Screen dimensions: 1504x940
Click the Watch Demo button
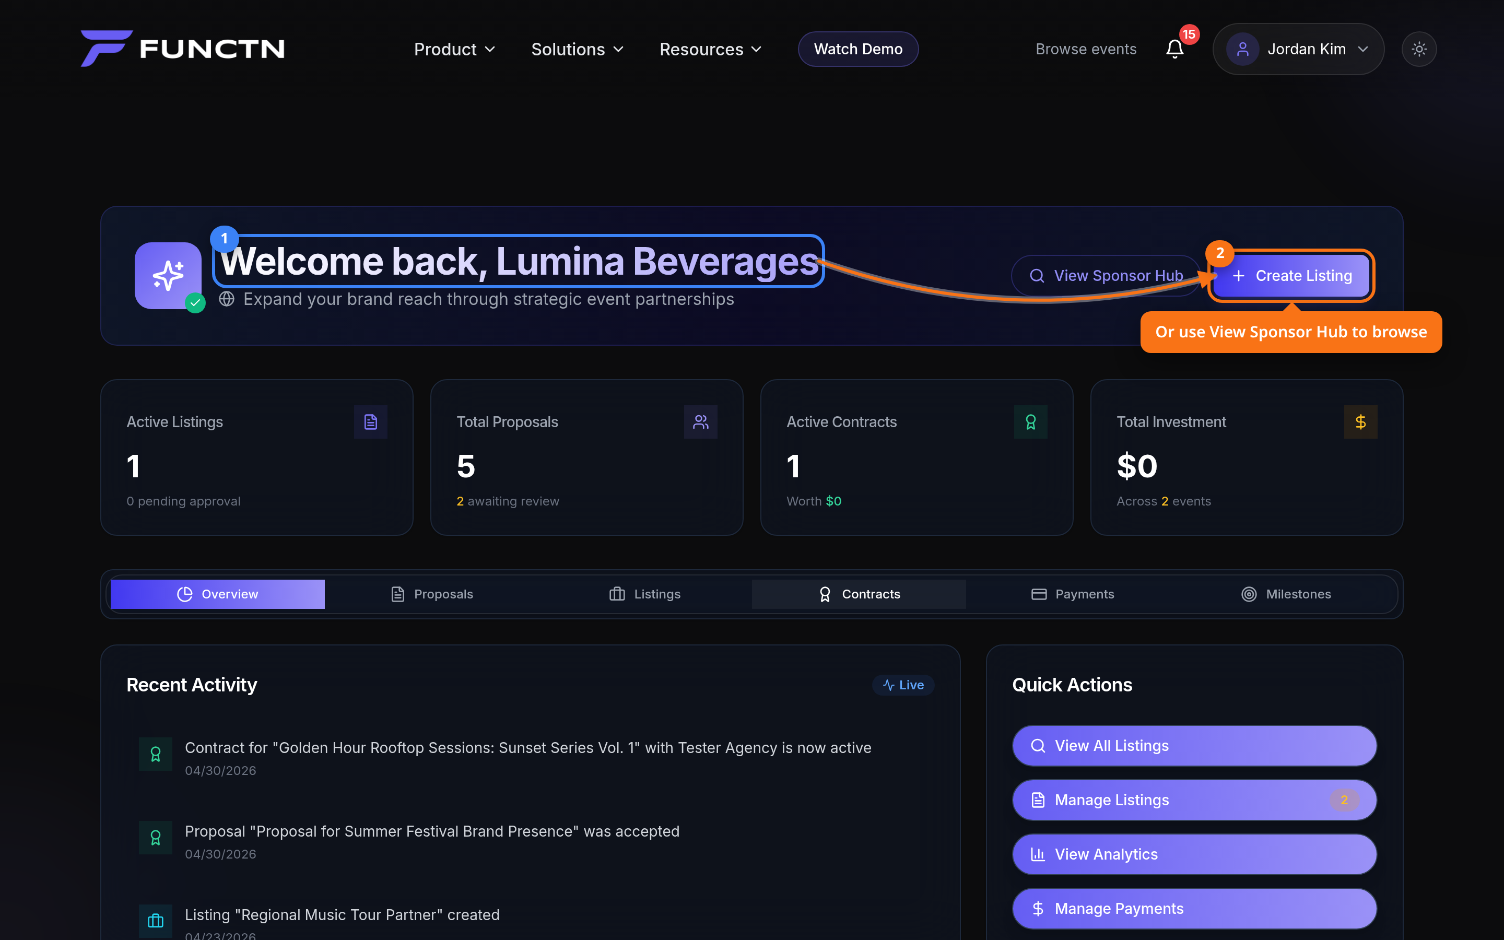point(859,49)
